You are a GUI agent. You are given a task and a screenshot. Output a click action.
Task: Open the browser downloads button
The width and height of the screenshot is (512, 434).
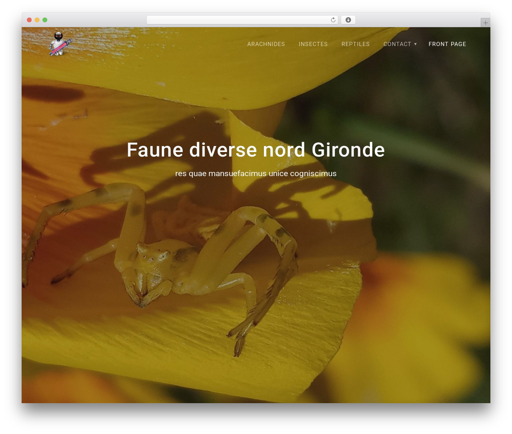(348, 20)
